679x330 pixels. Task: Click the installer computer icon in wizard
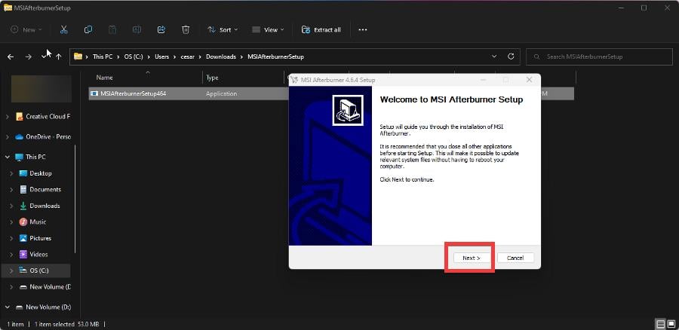pos(348,110)
